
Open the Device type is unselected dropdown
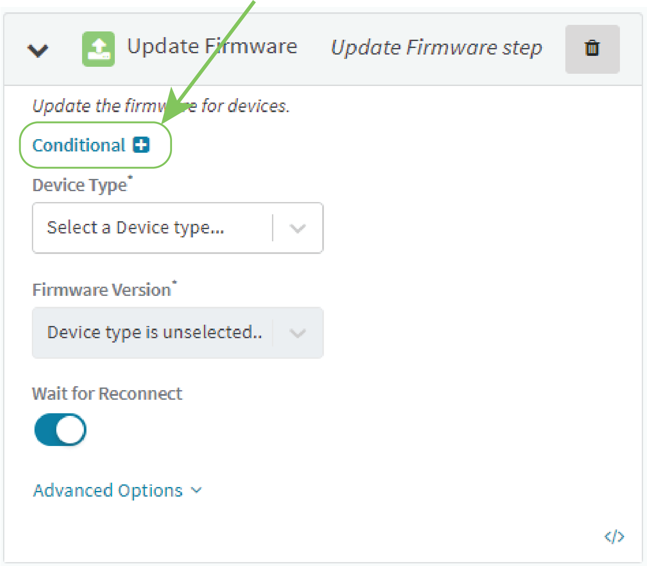tap(178, 333)
